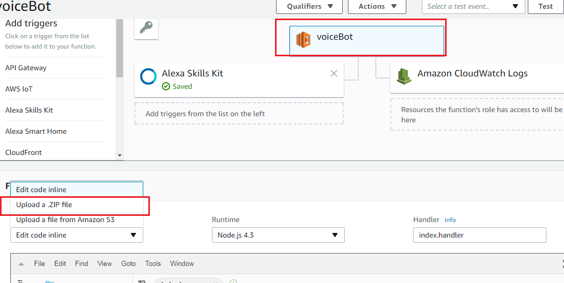The image size is (564, 283).
Task: Open the Handler Info link
Action: coord(450,220)
